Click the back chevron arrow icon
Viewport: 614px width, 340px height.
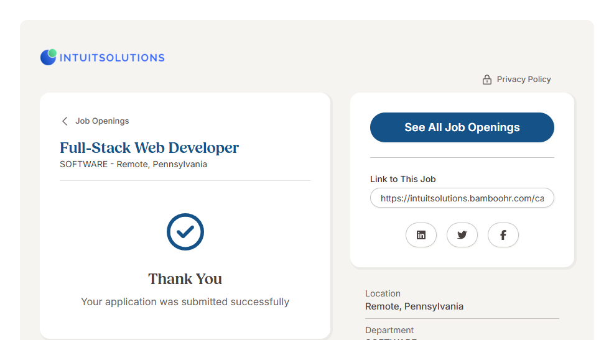65,121
